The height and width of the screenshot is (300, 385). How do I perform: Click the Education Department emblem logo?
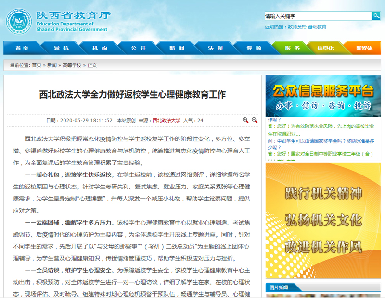(x=19, y=22)
